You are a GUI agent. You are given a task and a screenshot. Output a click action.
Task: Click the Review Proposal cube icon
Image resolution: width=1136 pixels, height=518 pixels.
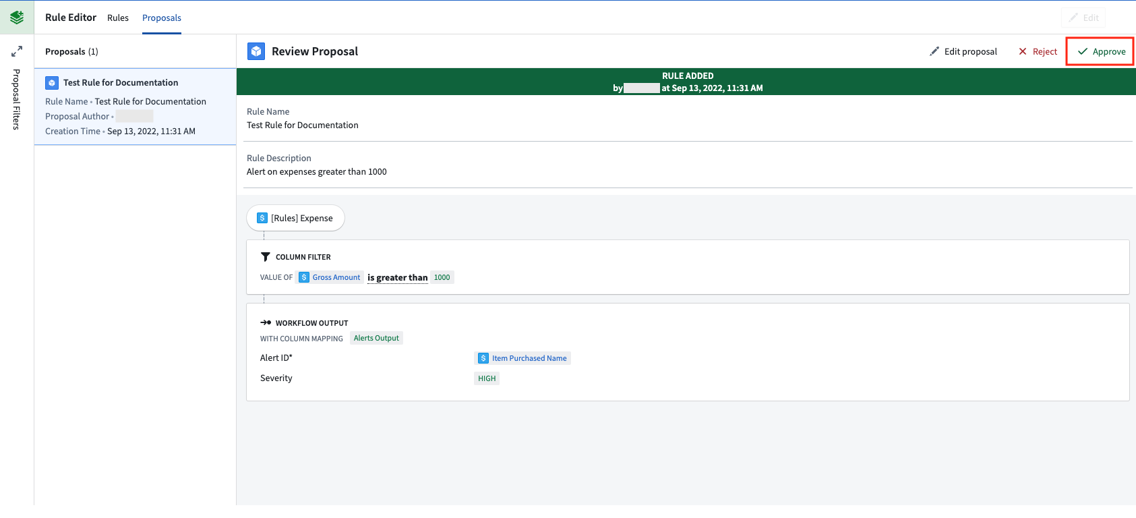(256, 51)
